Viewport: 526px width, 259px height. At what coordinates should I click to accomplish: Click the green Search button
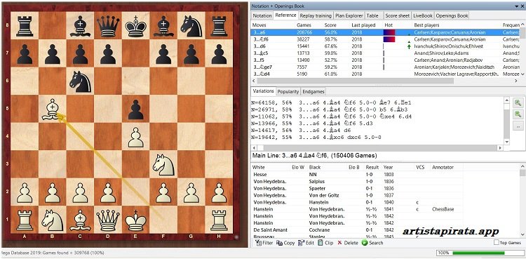[x=372, y=243]
